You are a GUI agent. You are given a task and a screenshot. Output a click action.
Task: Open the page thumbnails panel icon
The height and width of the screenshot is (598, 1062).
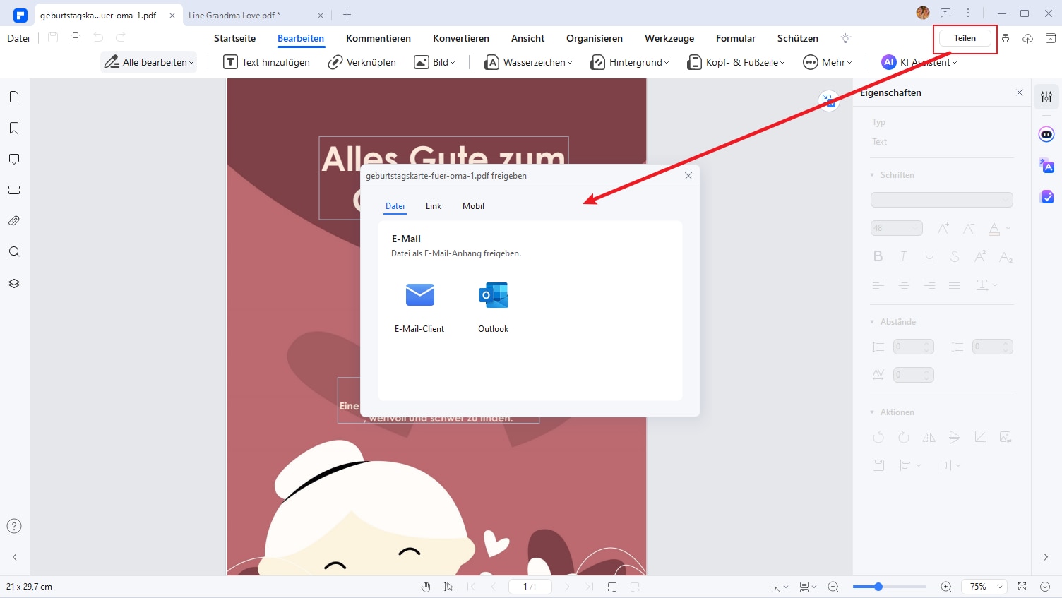pos(14,97)
